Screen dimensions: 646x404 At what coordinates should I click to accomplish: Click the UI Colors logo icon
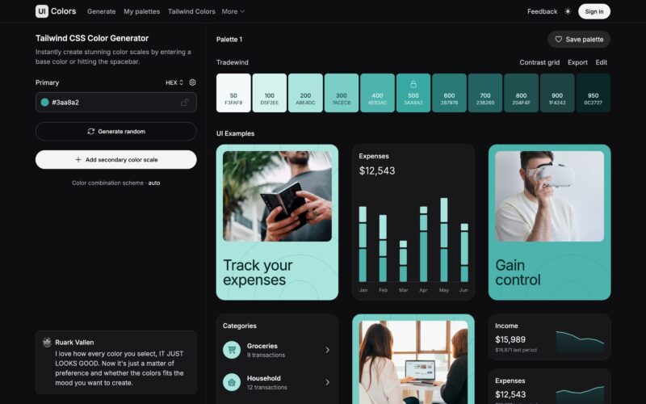coord(42,11)
